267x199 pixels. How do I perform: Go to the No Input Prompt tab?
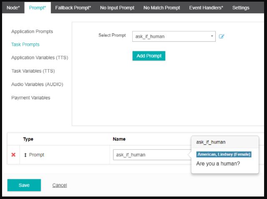[117, 8]
